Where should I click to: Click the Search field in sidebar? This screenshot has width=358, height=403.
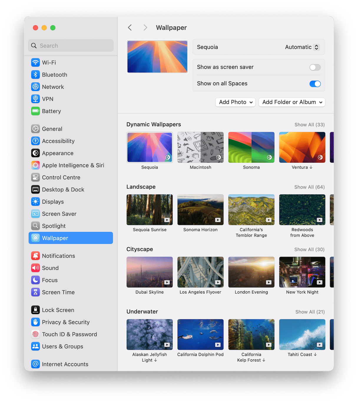[71, 46]
